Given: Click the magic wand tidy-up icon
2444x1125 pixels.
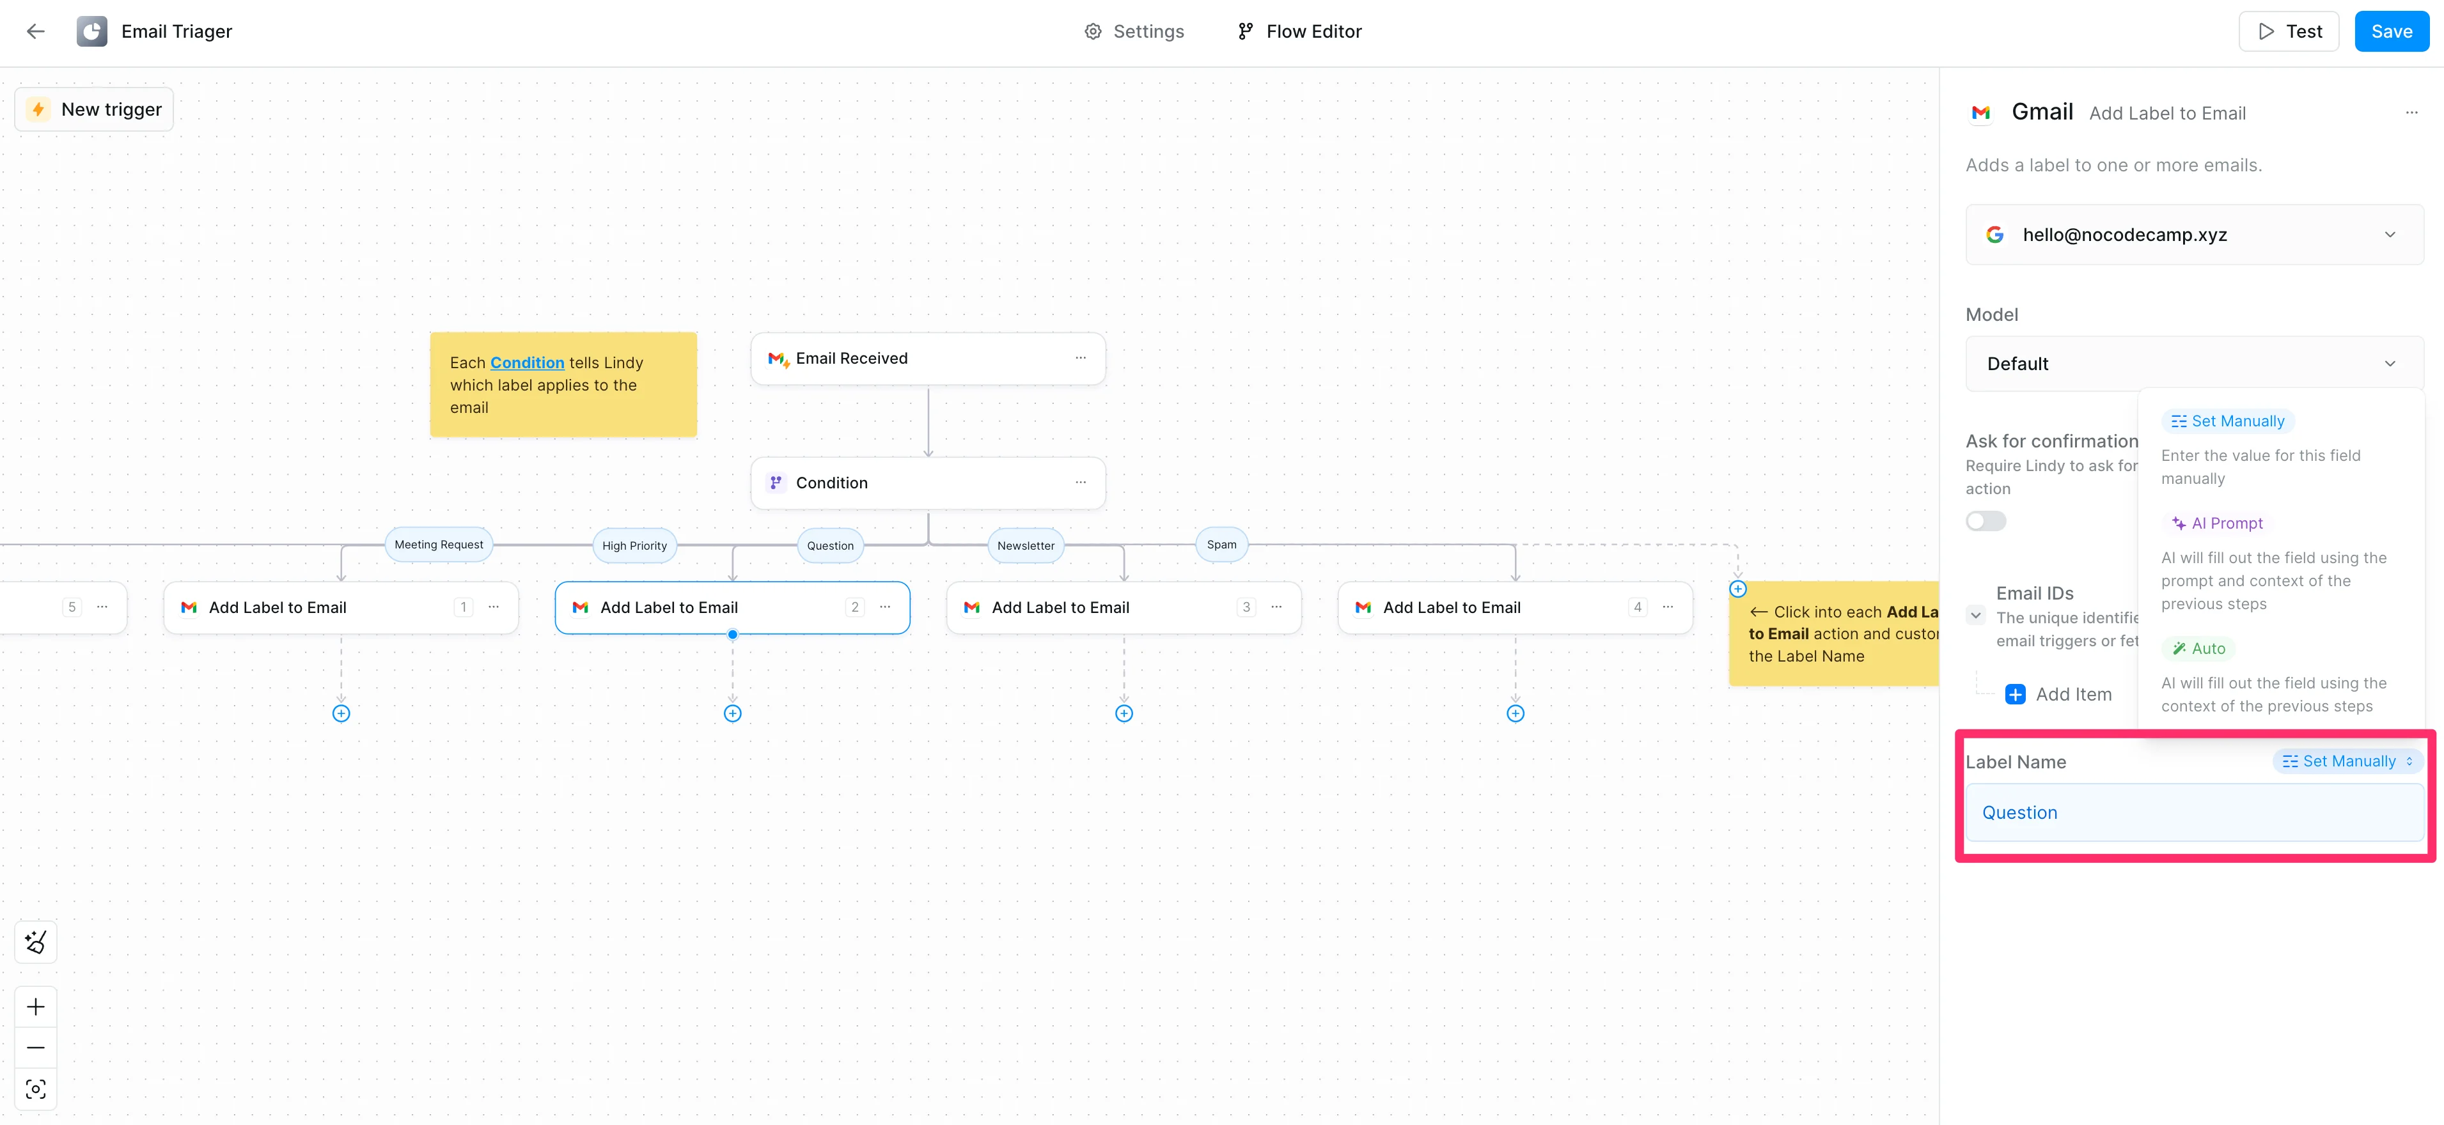Looking at the screenshot, I should point(35,942).
